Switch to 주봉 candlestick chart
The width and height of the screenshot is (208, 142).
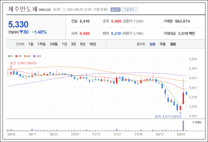pos(163,44)
